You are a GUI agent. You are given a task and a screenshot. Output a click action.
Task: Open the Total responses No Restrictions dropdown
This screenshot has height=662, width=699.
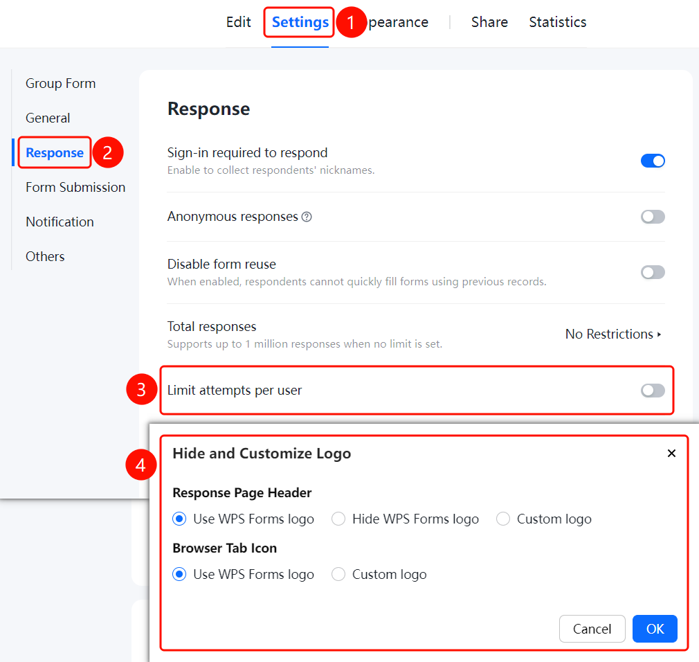(x=613, y=334)
